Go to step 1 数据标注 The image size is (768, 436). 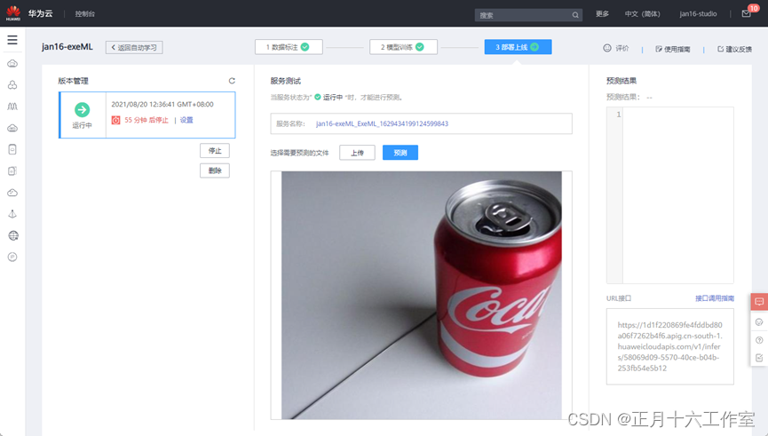coord(289,47)
